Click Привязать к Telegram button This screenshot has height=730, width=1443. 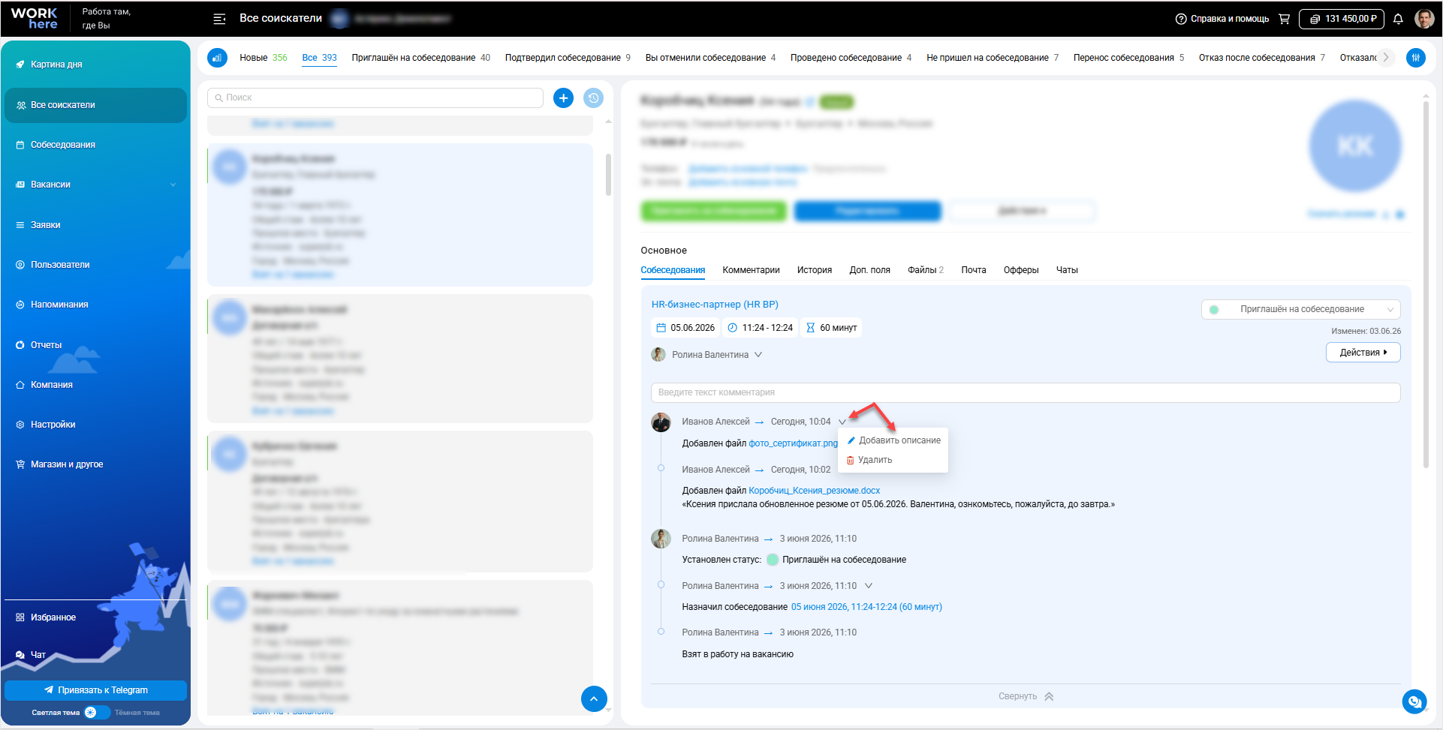(x=95, y=690)
